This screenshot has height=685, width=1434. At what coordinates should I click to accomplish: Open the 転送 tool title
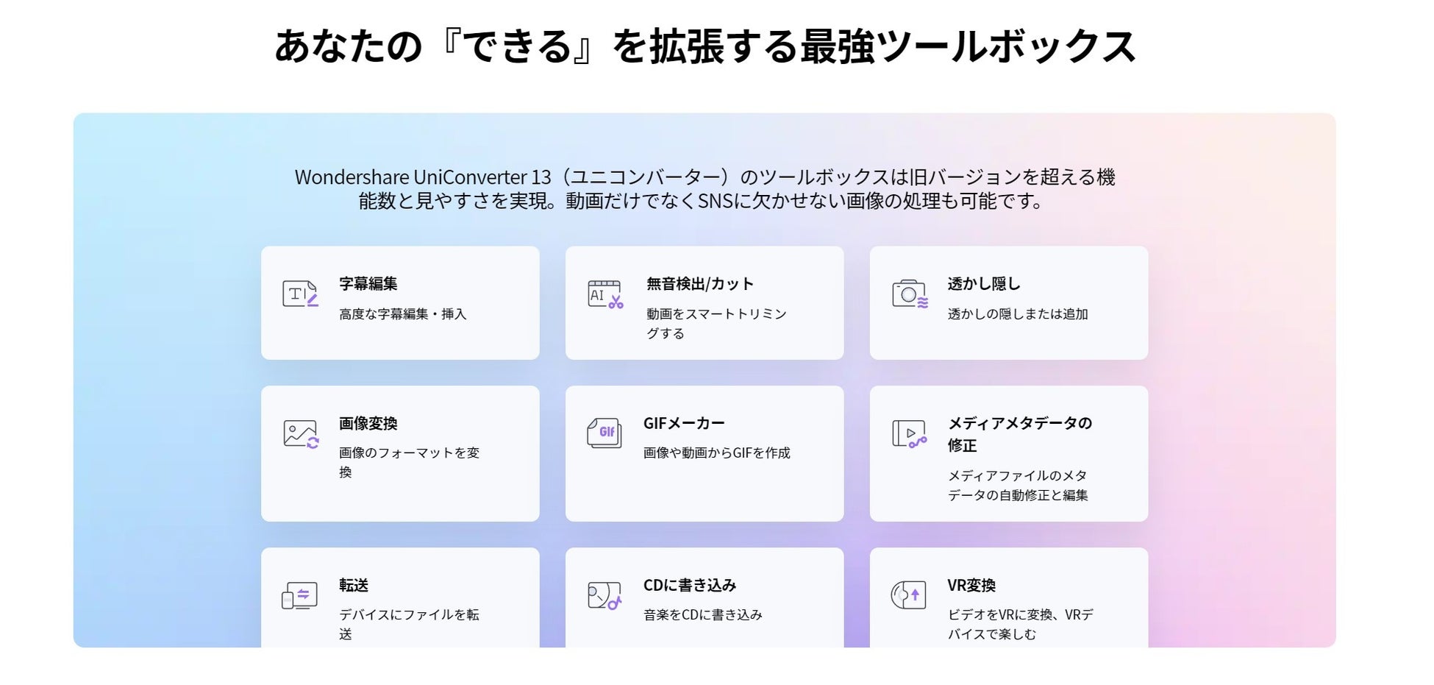(354, 585)
